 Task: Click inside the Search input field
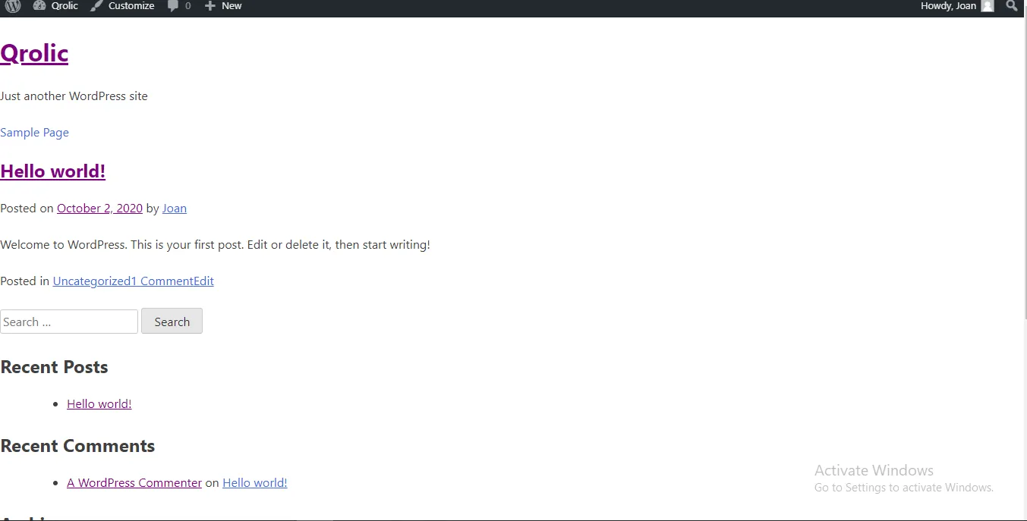[68, 322]
